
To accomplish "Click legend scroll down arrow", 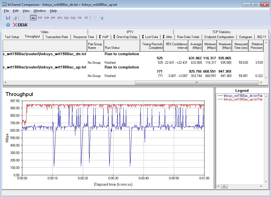I will [x=266, y=182].
